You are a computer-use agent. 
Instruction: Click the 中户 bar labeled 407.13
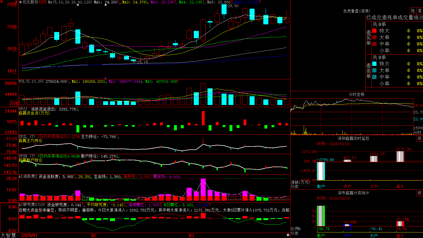tap(347, 161)
